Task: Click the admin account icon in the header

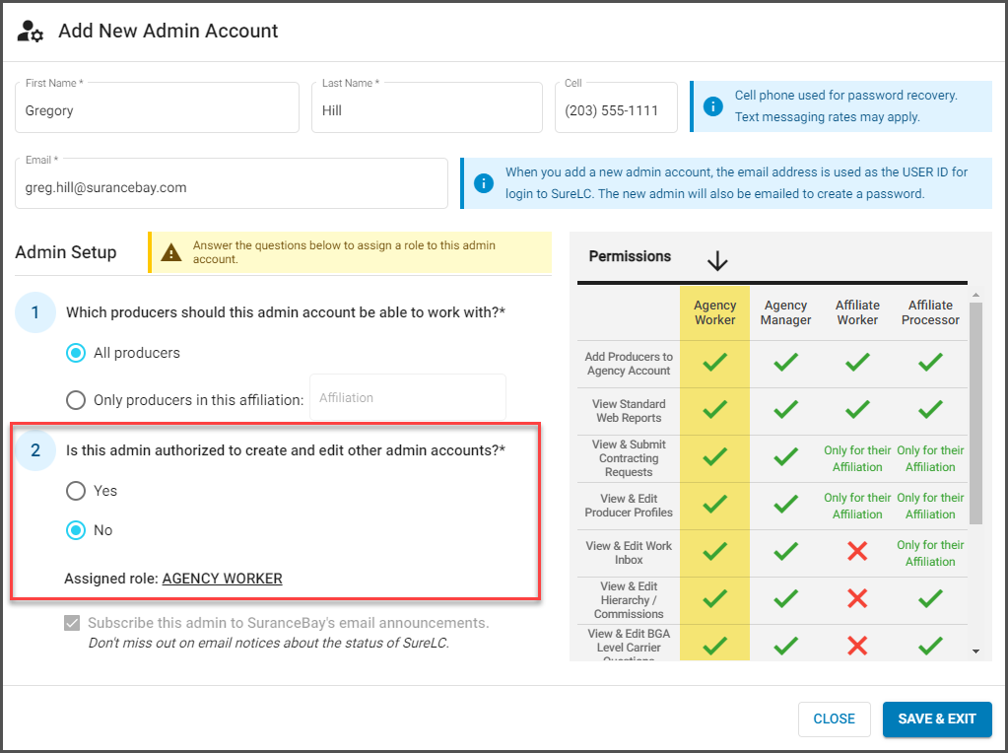Action: coord(30,31)
